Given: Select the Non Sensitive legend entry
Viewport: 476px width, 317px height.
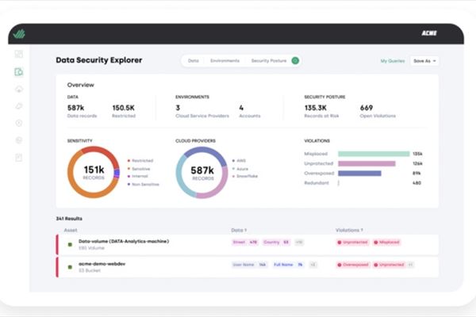Looking at the screenshot, I should [x=144, y=184].
